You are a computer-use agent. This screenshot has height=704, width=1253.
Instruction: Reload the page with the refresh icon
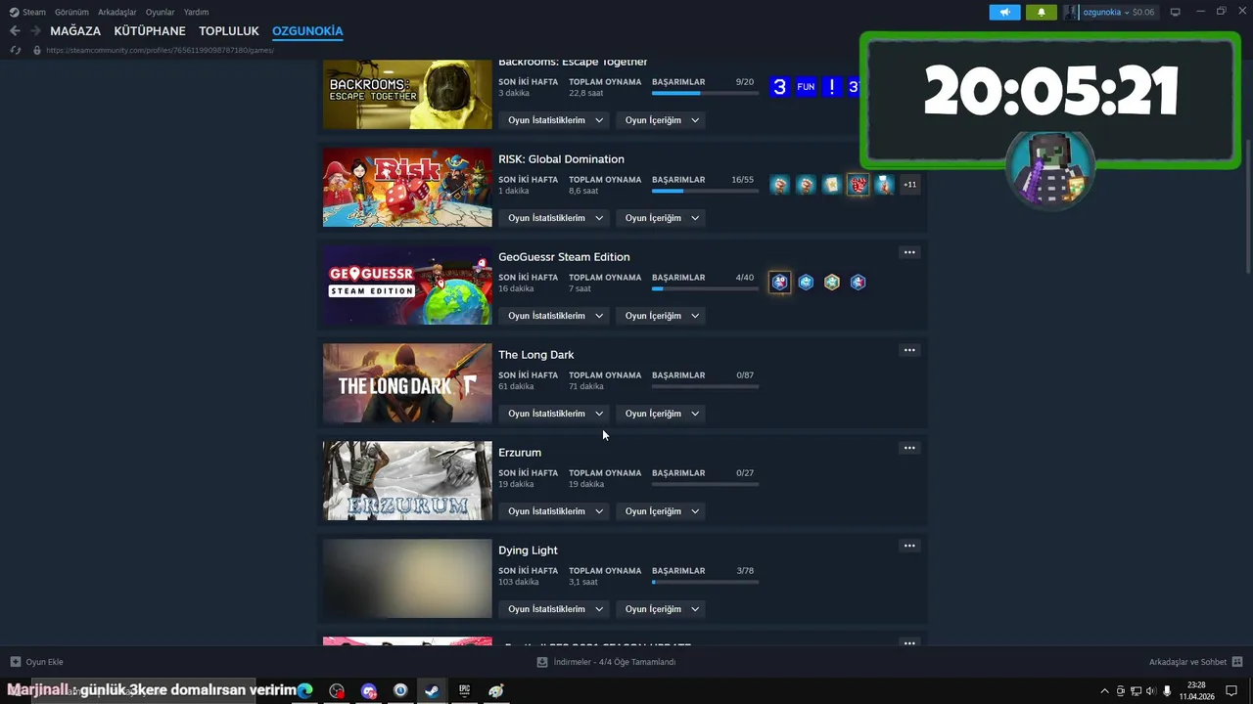point(15,50)
